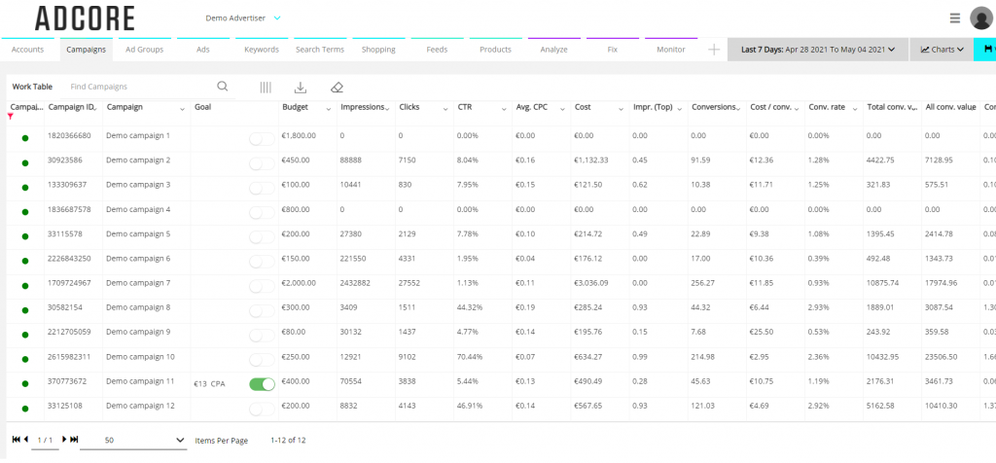Open the Last 7 Days date range dropdown
Image resolution: width=996 pixels, height=463 pixels.
coord(817,50)
